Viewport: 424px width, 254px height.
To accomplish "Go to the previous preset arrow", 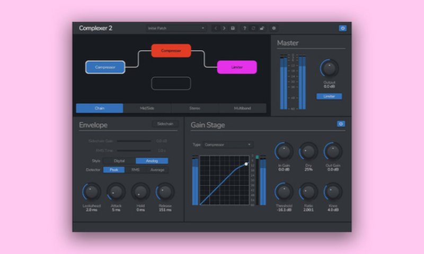I will [x=216, y=28].
